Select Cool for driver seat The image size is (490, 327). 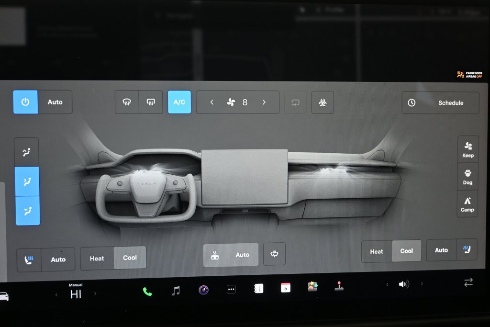tap(130, 258)
